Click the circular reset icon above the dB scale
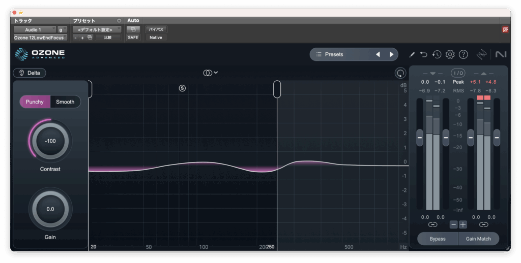This screenshot has width=521, height=263. tap(400, 73)
